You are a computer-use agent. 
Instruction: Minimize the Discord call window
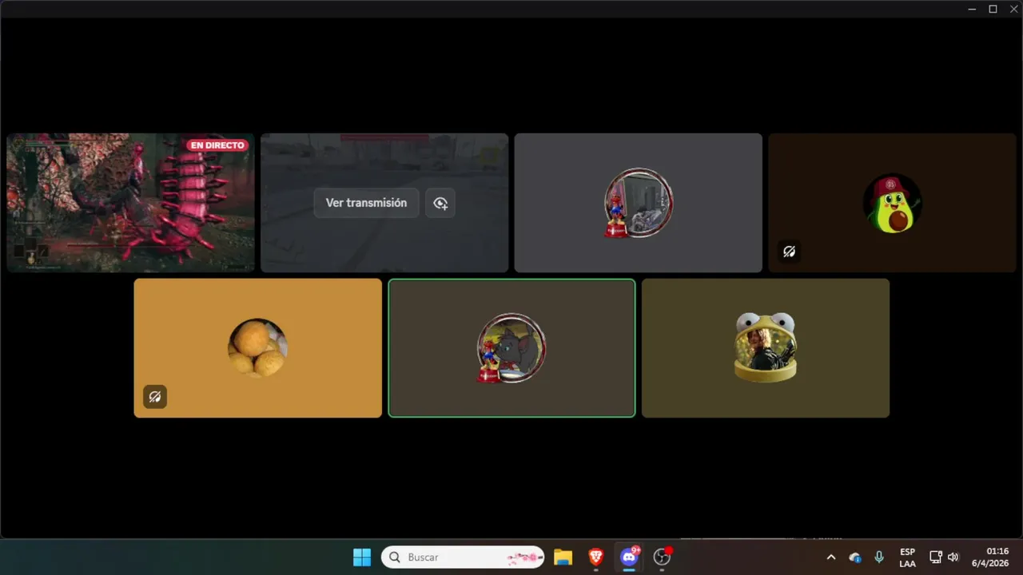[x=972, y=9]
